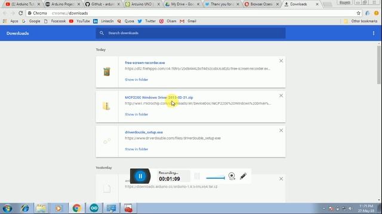The width and height of the screenshot is (382, 214).
Task: Bookmark this page with the star icon
Action: (358, 13)
